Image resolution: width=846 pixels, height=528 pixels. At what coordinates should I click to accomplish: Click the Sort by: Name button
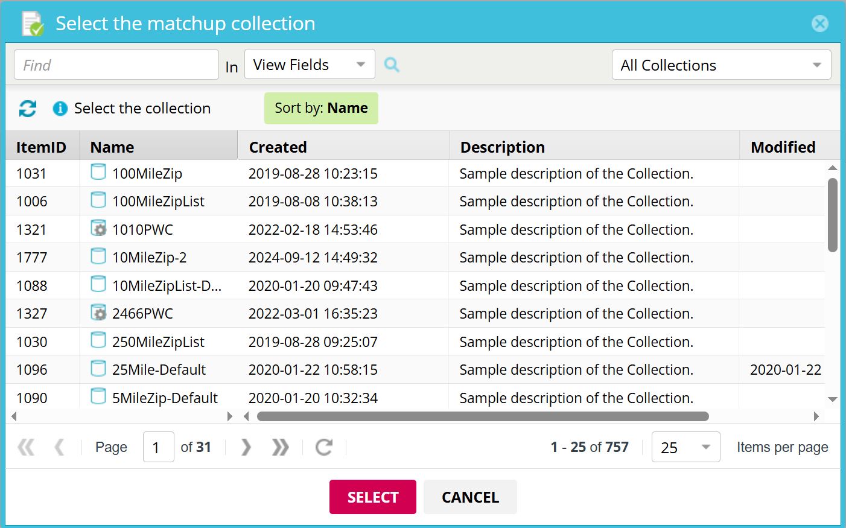(x=321, y=108)
